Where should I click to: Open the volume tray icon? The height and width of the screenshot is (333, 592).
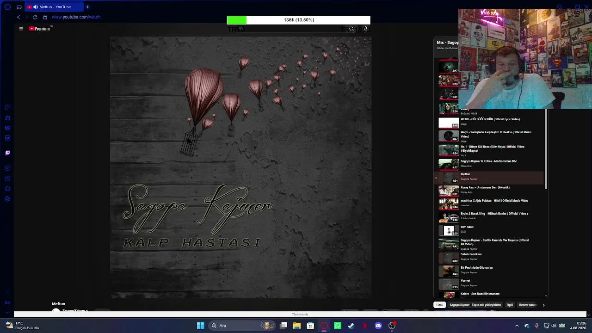[x=554, y=326]
